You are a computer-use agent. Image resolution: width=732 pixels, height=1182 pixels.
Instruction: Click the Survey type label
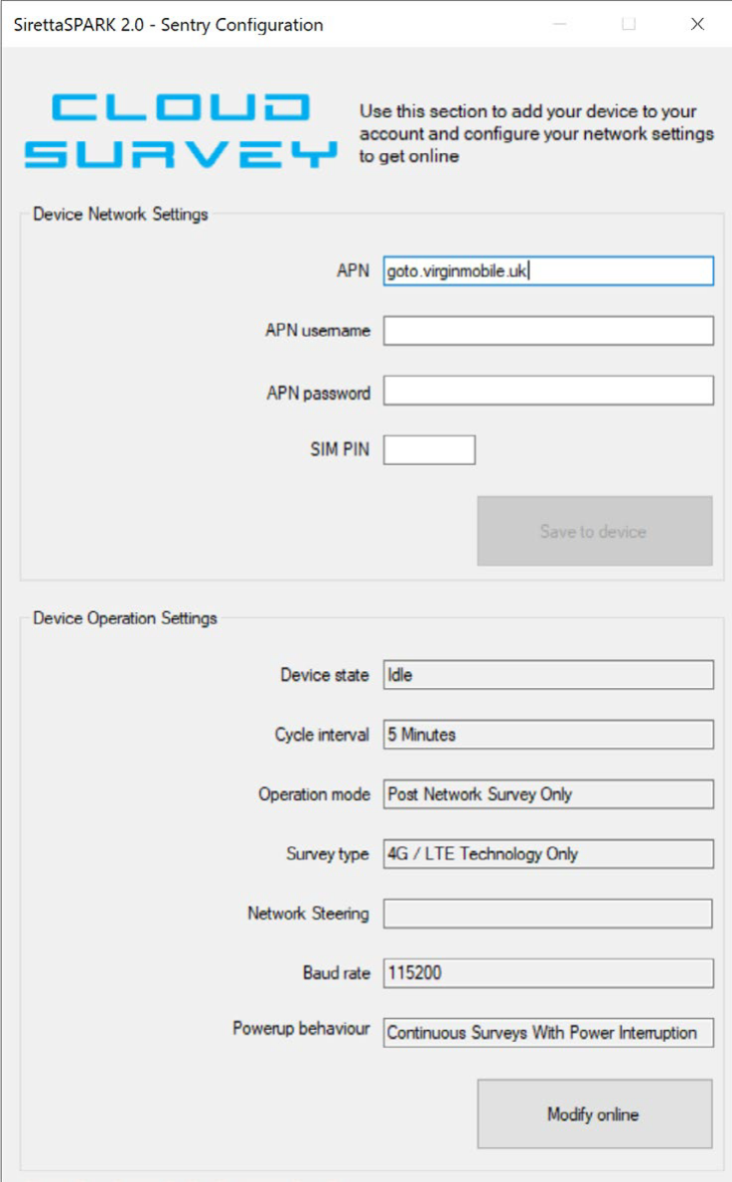327,854
